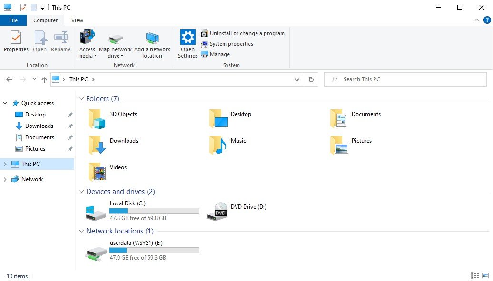Select Downloads under Quick access
493x281 pixels.
(x=39, y=126)
